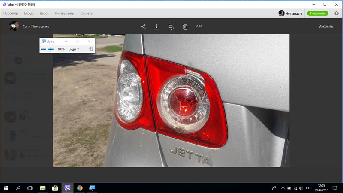This screenshot has width=343, height=193.
Task: Click battery icon in system tray
Action: 289,188
